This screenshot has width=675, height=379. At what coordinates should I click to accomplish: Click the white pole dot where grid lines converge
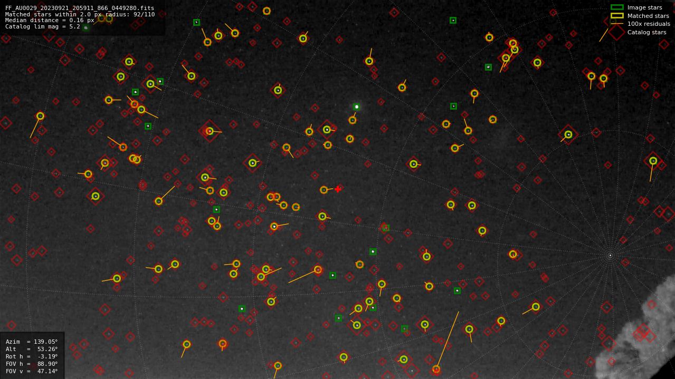610,256
